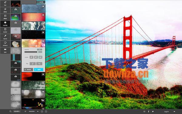The width and height of the screenshot is (182, 114).
Task: Open the retouch tool panel
Action: (5, 10)
